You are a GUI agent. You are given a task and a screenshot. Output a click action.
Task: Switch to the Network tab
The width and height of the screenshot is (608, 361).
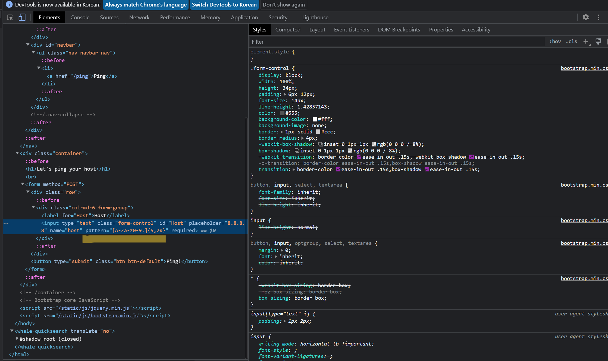(139, 17)
